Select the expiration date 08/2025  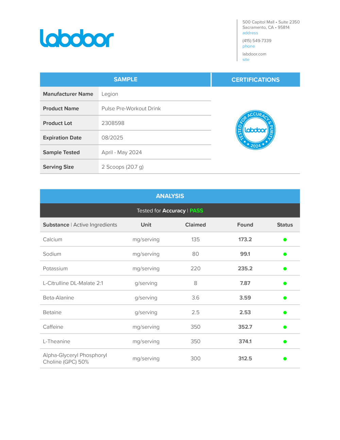pos(112,138)
